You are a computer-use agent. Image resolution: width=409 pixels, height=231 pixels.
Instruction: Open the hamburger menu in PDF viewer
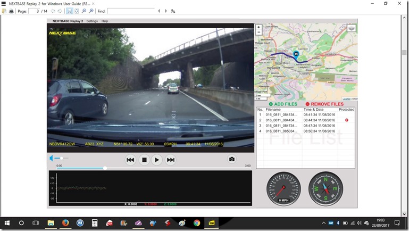pyautogui.click(x=3, y=4)
